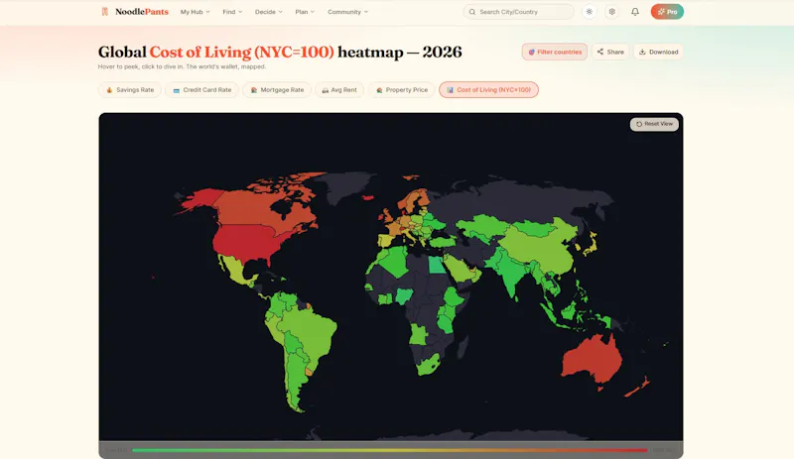Select Australia on the heatmap
The width and height of the screenshot is (794, 459).
591,359
